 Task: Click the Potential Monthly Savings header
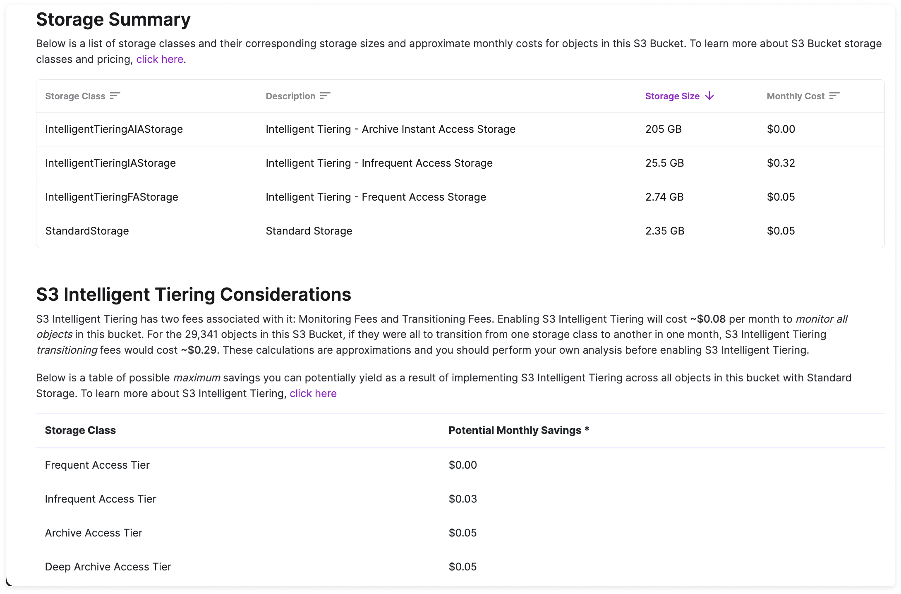point(519,430)
